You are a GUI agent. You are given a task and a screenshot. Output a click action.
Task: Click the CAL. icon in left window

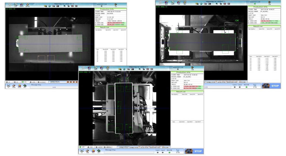pyautogui.click(x=9, y=85)
